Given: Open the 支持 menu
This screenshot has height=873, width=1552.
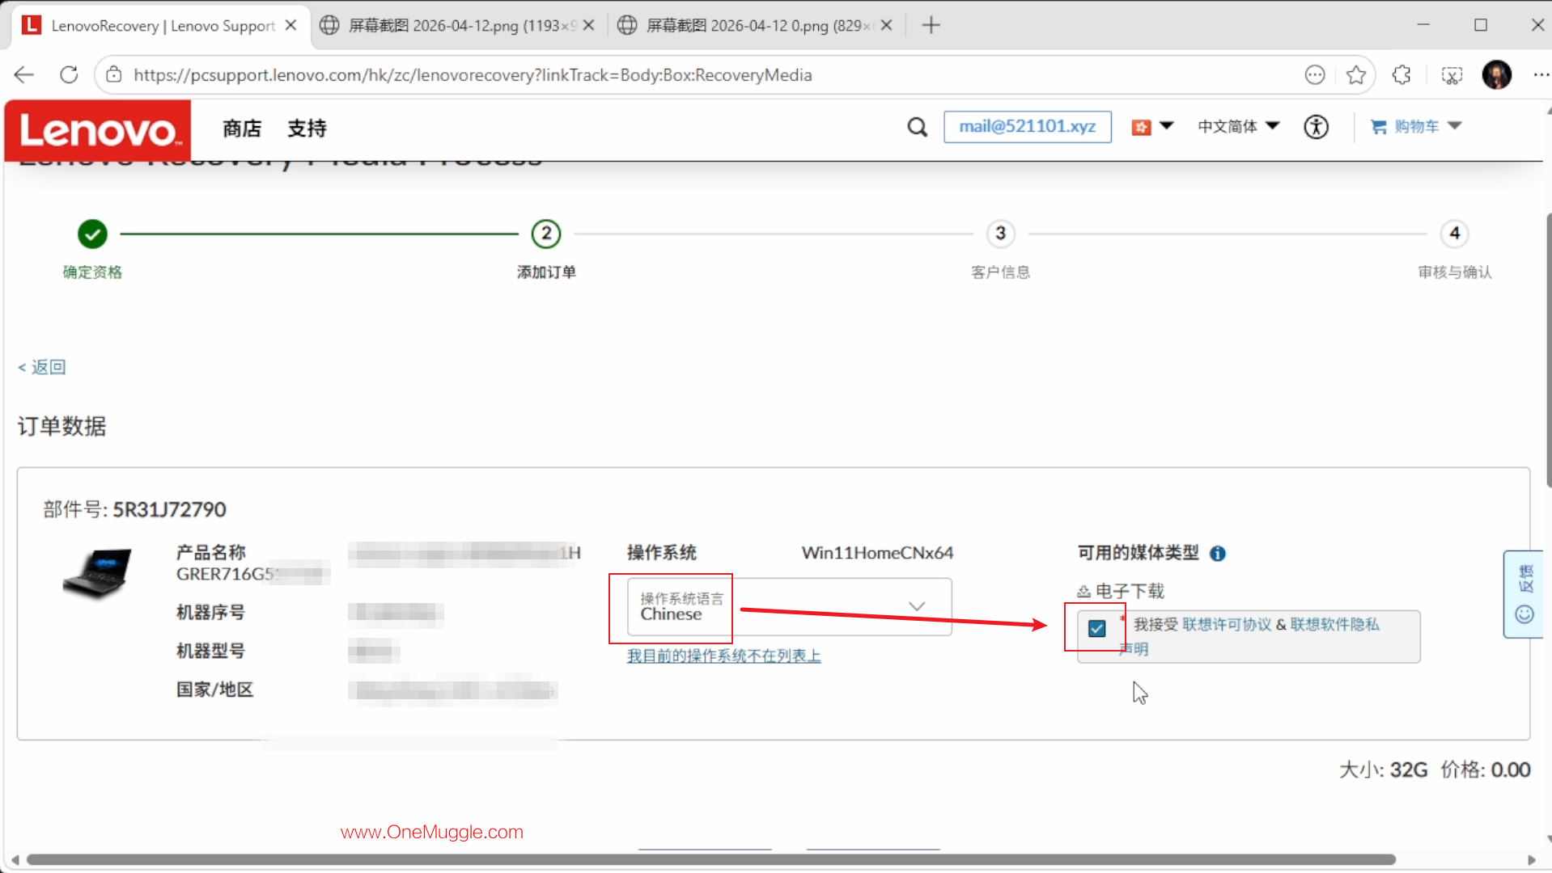Looking at the screenshot, I should coord(307,129).
